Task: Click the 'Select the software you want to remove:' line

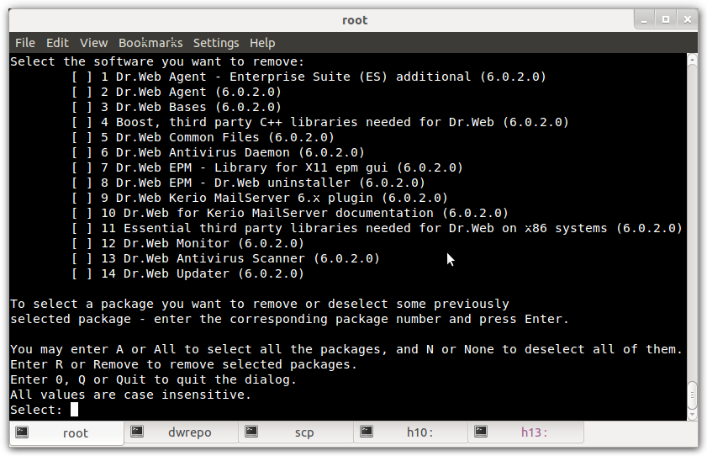Action: point(157,61)
